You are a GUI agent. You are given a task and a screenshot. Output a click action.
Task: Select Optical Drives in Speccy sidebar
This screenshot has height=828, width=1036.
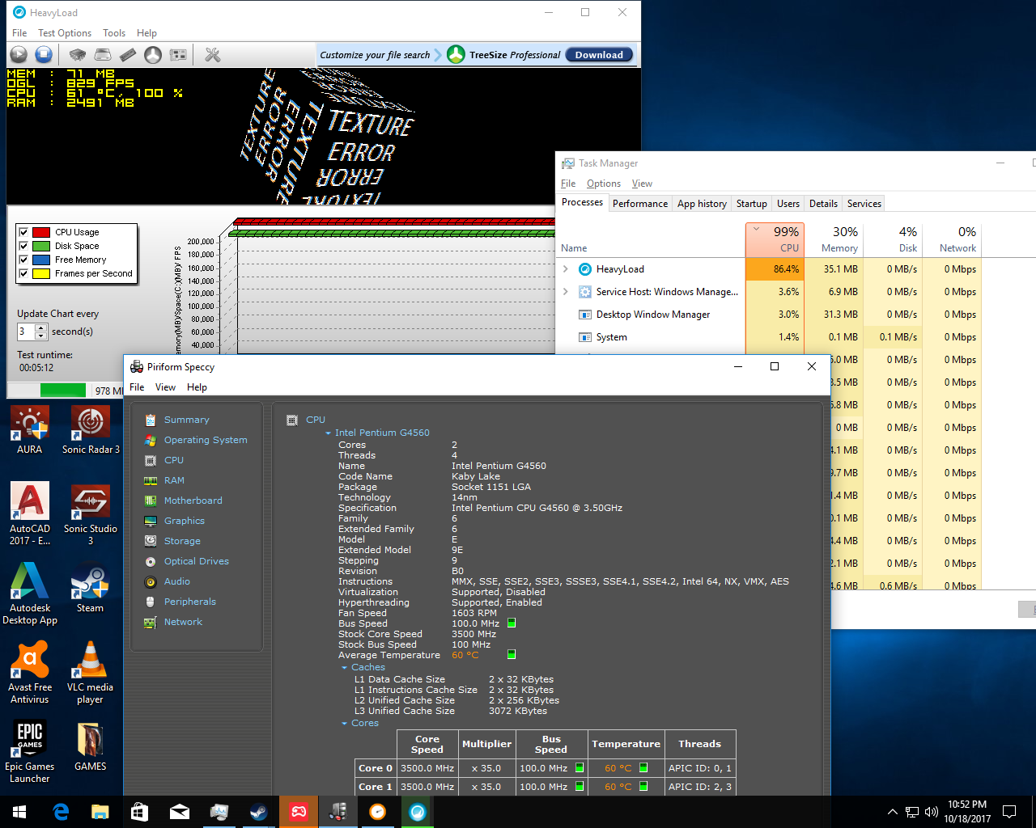coord(196,561)
